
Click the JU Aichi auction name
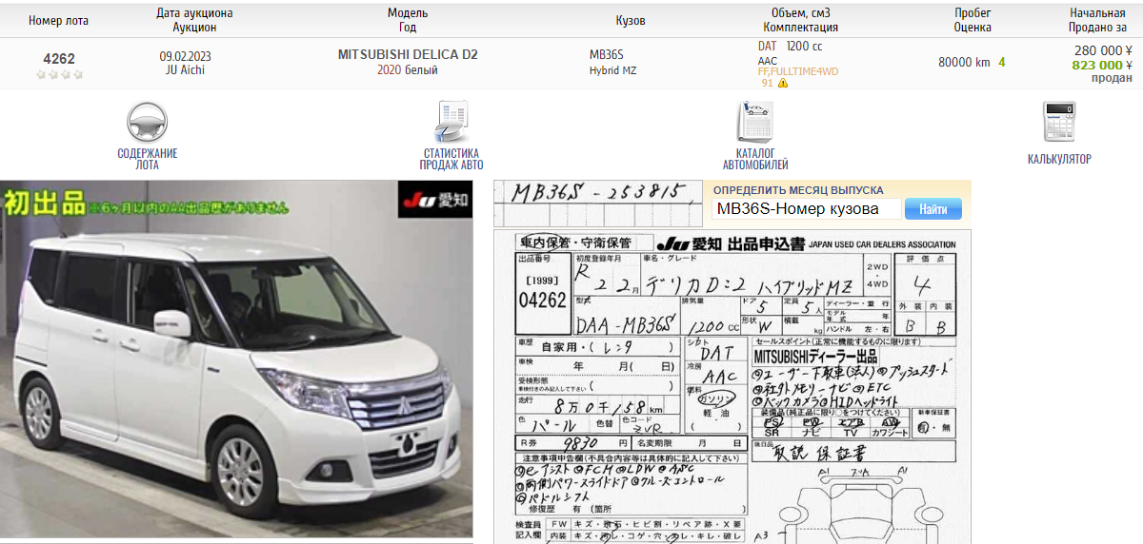[x=185, y=69]
